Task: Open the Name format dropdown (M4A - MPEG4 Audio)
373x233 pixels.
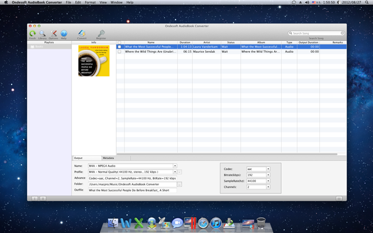Action: point(175,166)
